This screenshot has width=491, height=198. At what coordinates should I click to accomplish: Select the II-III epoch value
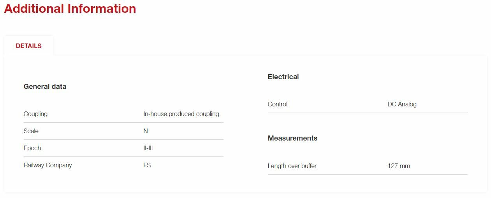click(x=148, y=148)
